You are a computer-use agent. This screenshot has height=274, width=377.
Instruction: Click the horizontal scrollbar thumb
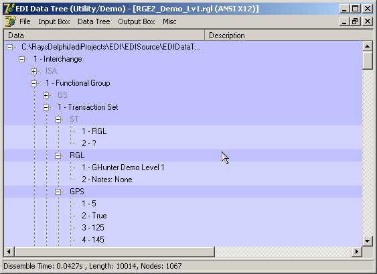115,252
